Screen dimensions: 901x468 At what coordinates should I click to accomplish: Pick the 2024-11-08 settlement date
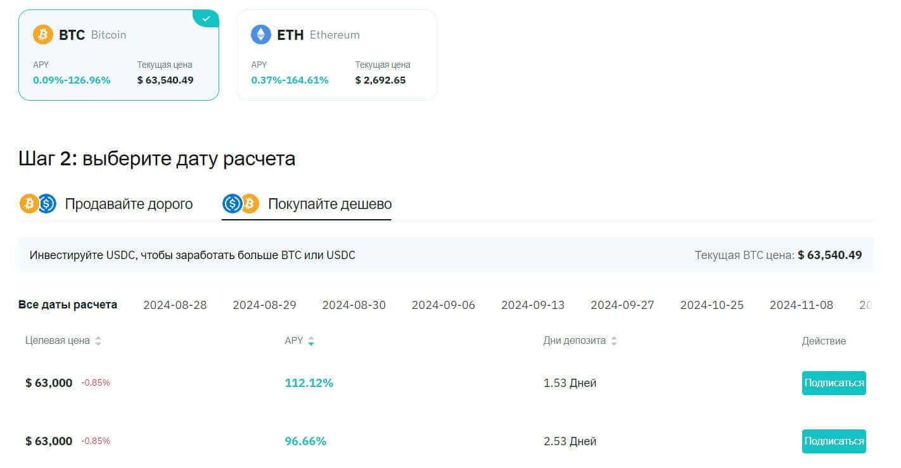point(802,305)
